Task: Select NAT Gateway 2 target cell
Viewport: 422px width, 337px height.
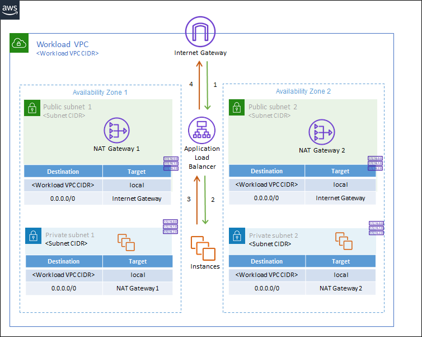Action: pyautogui.click(x=340, y=288)
